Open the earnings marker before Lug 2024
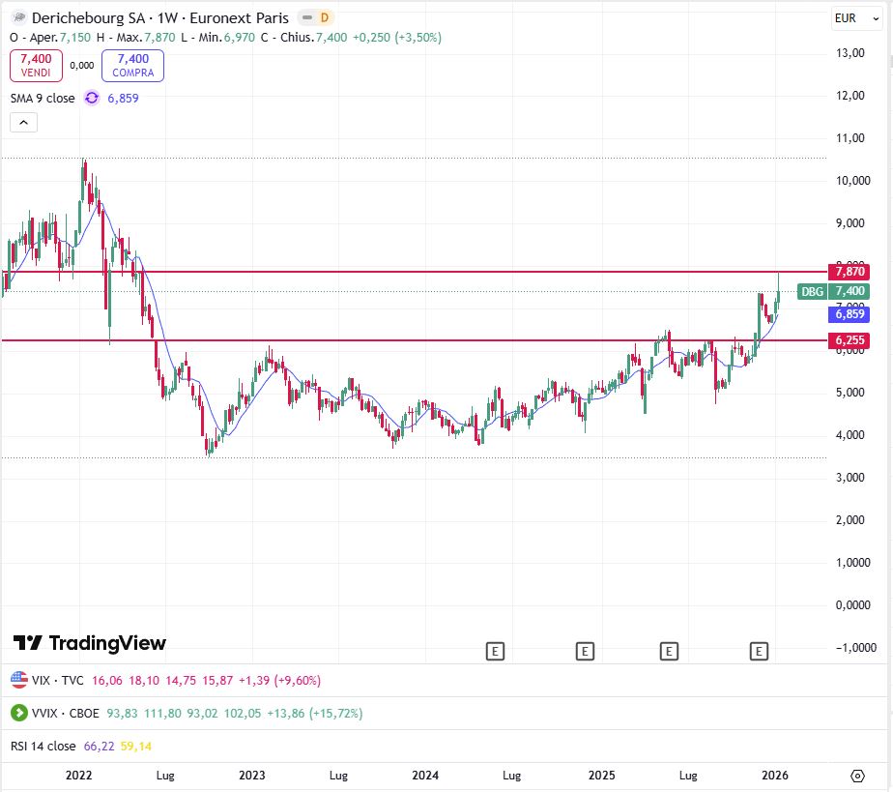893x792 pixels. click(495, 651)
